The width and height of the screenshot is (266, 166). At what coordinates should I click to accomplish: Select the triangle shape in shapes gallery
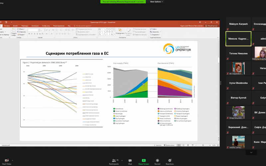click(100, 32)
